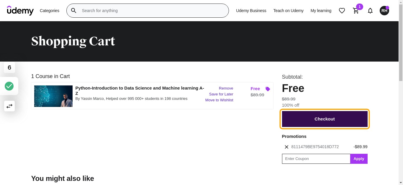Viewport: 403px width, 185px height.
Task: Remove the Python course from cart
Action: pos(226,88)
